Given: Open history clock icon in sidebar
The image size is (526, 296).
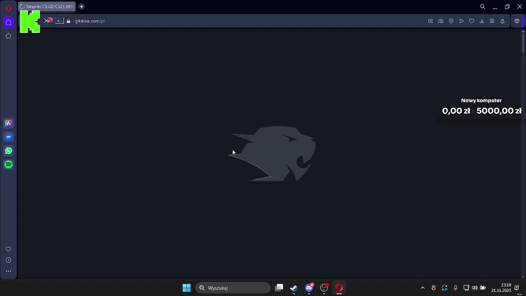Looking at the screenshot, I should click(8, 260).
